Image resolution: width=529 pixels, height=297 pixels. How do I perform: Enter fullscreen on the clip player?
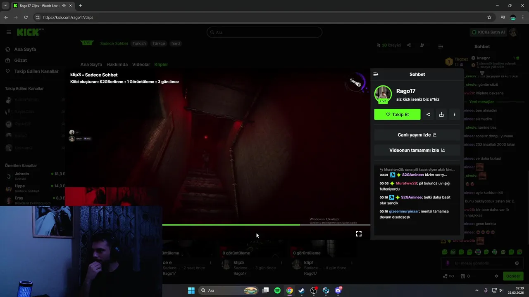pyautogui.click(x=359, y=234)
